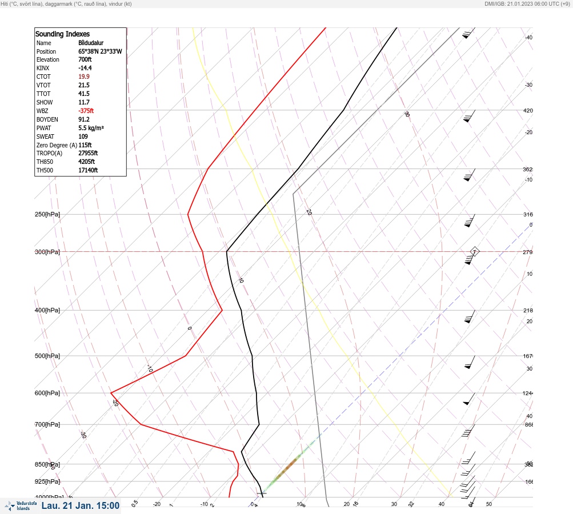Screen dimensions: 573x514
Task: Click the 50 temperature label on bottom axis
Action: tap(489, 504)
